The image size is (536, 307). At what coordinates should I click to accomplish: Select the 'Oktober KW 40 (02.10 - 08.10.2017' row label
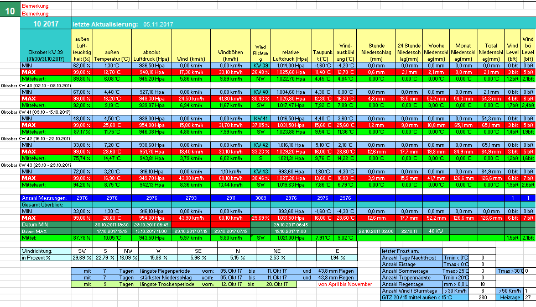pyautogui.click(x=35, y=86)
